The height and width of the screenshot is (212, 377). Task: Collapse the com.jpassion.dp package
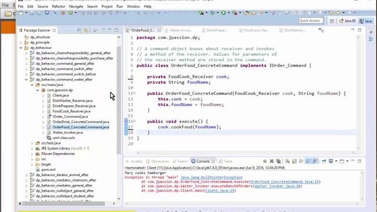click(x=38, y=90)
